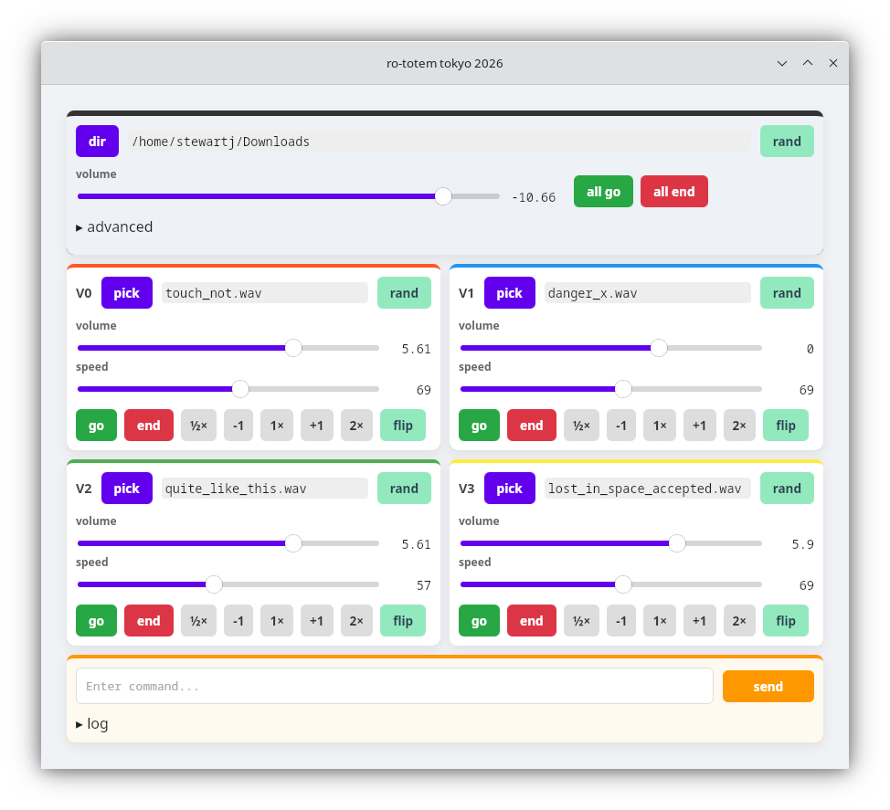Set V0 to double speed

pos(356,426)
